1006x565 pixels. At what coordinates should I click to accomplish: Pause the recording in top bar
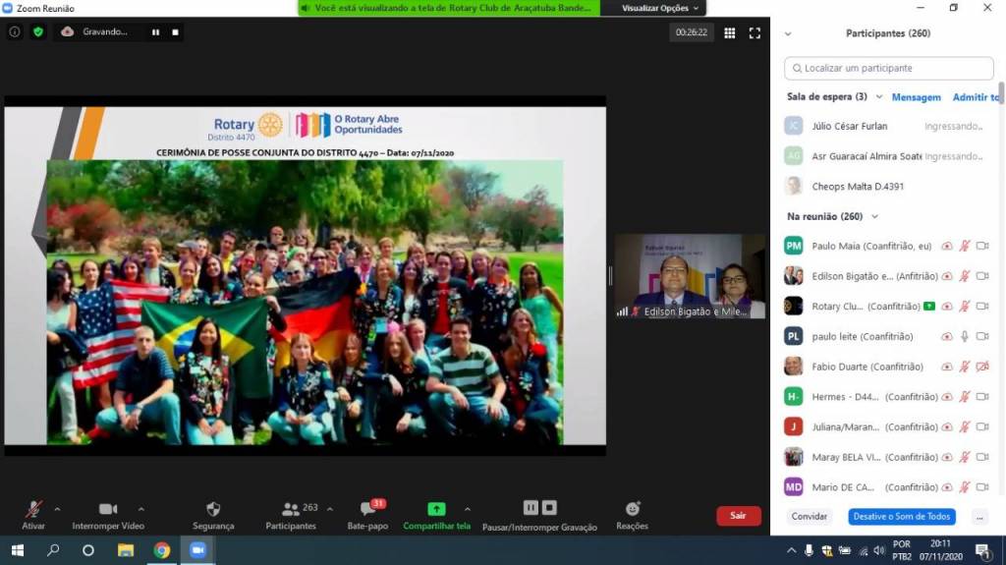[x=155, y=31]
